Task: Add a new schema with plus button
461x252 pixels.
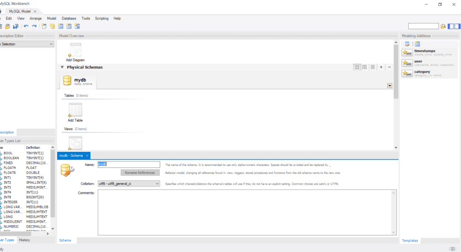Action: click(x=381, y=67)
